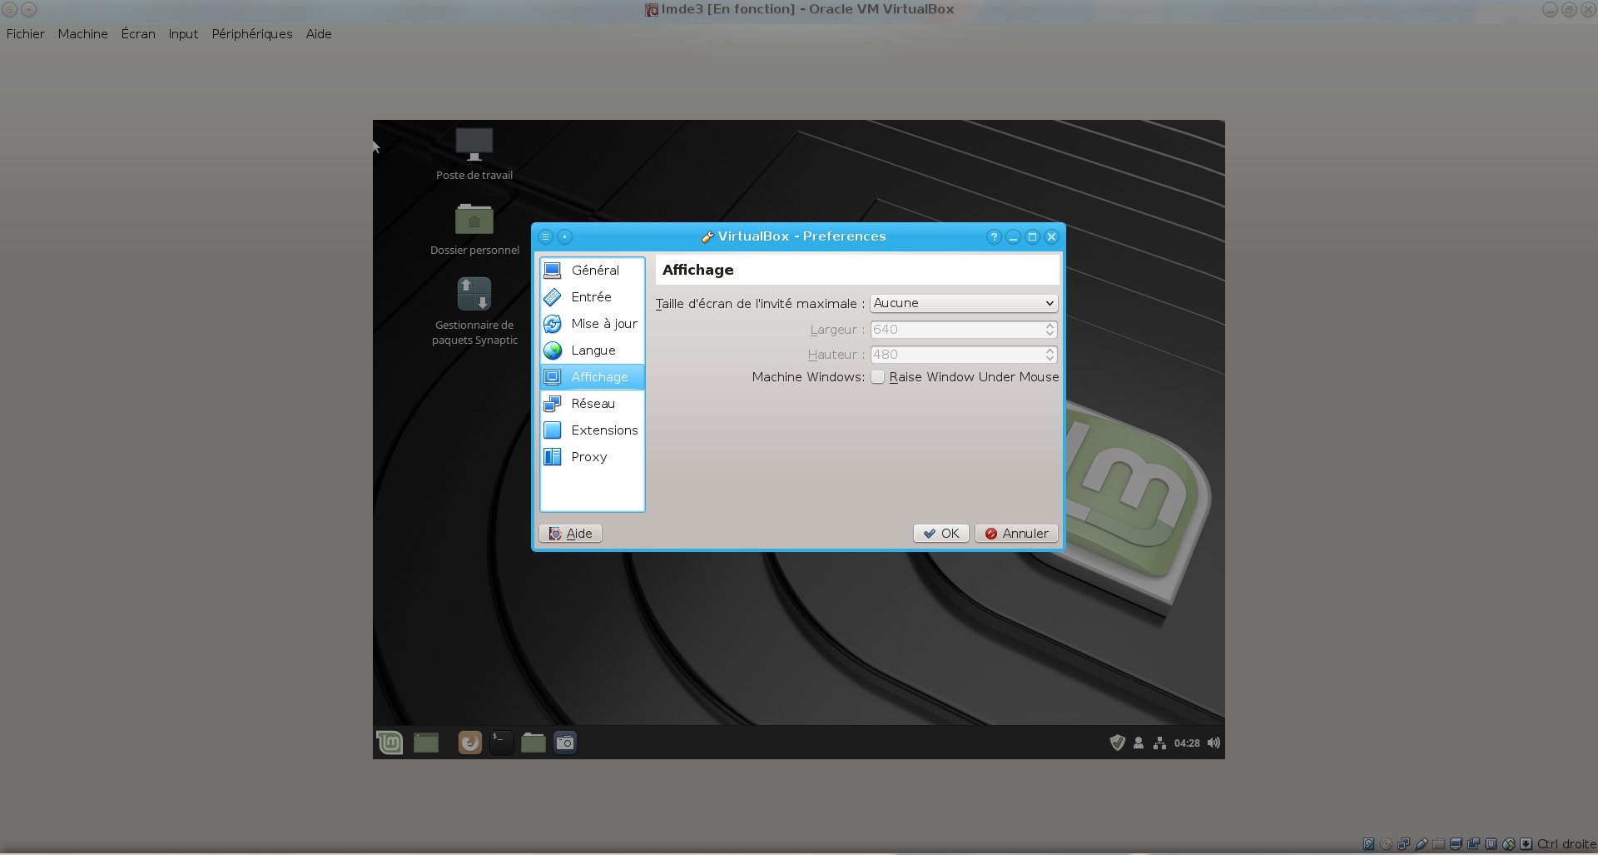Screen dimensions: 1598x855
Task: Click the Aide button in the dialog
Action: coord(571,534)
